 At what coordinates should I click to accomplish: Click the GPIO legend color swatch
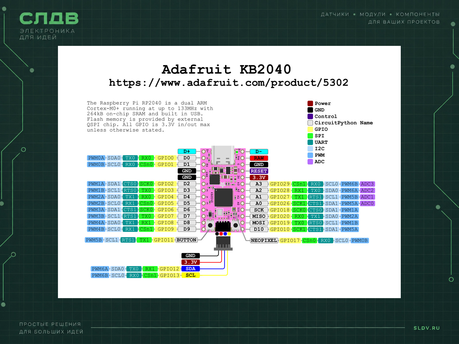(310, 129)
